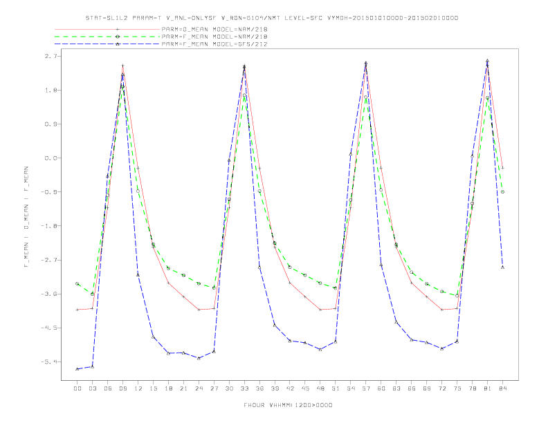Select legend entry PARM=F_MEAN MODEL=GFS/212

tap(214, 44)
